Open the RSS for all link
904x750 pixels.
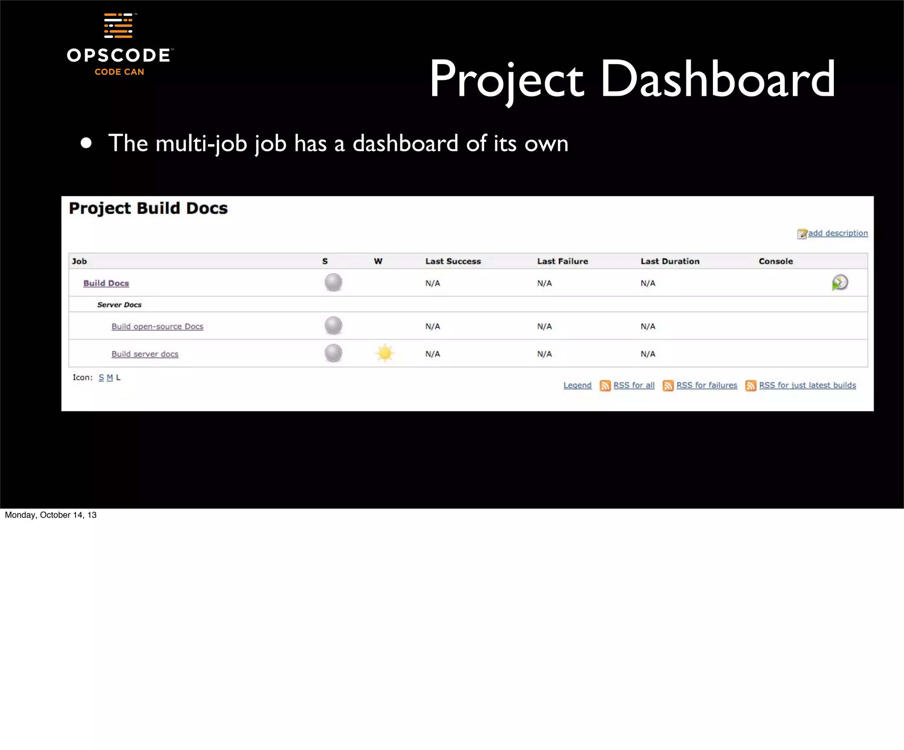(634, 385)
